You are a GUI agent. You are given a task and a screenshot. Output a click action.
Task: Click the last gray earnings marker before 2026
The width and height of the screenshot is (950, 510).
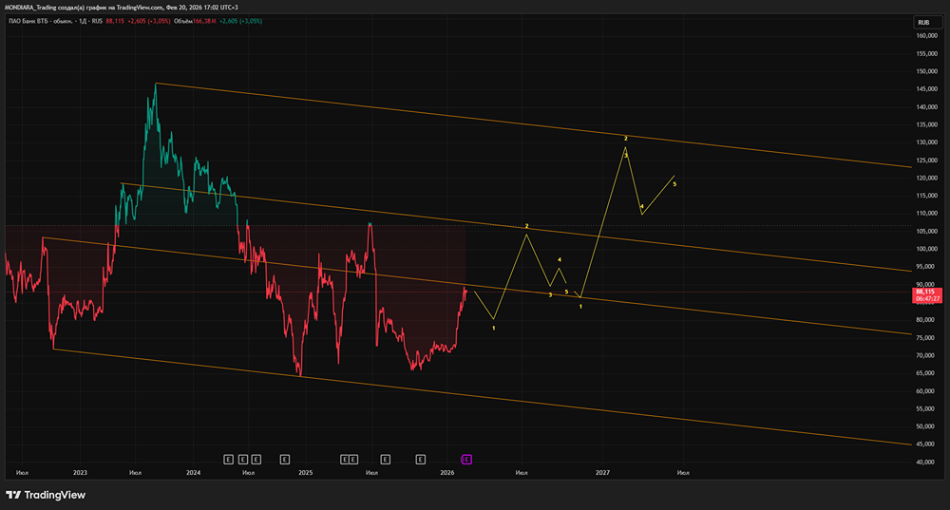(420, 459)
